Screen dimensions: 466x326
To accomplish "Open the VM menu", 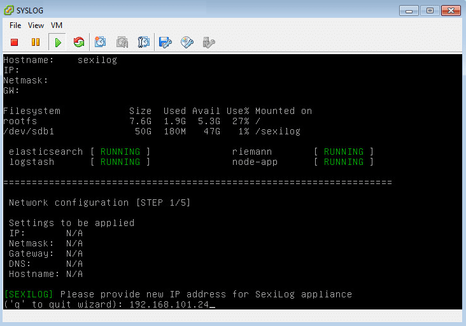I will coord(57,25).
